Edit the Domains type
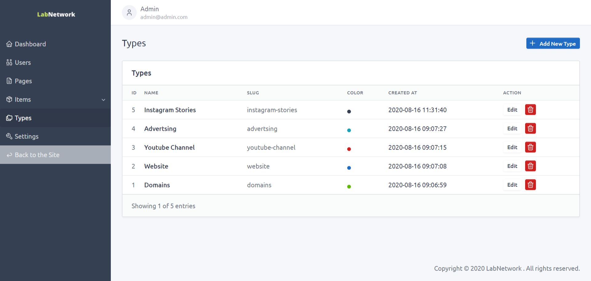Screen dimensions: 591x281 coord(512,185)
